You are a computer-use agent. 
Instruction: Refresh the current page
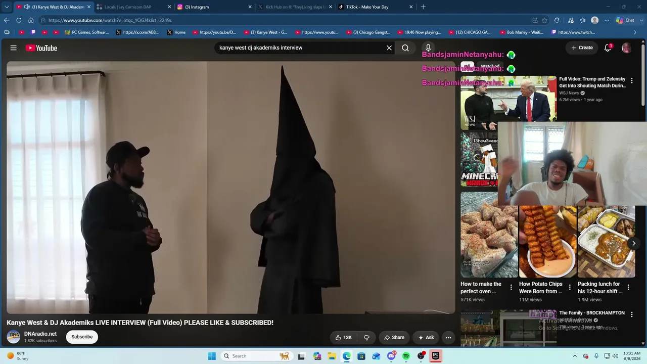pyautogui.click(x=19, y=20)
